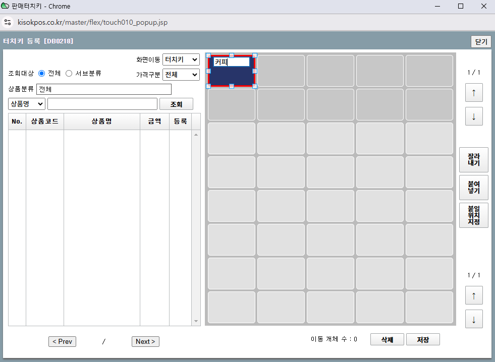Click the 잘라내기 cut button
Image resolution: width=495 pixels, height=362 pixels.
coord(473,160)
